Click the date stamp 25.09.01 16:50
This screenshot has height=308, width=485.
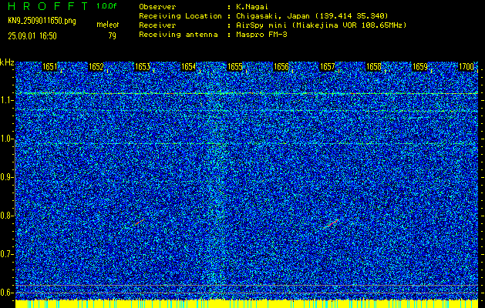click(32, 36)
